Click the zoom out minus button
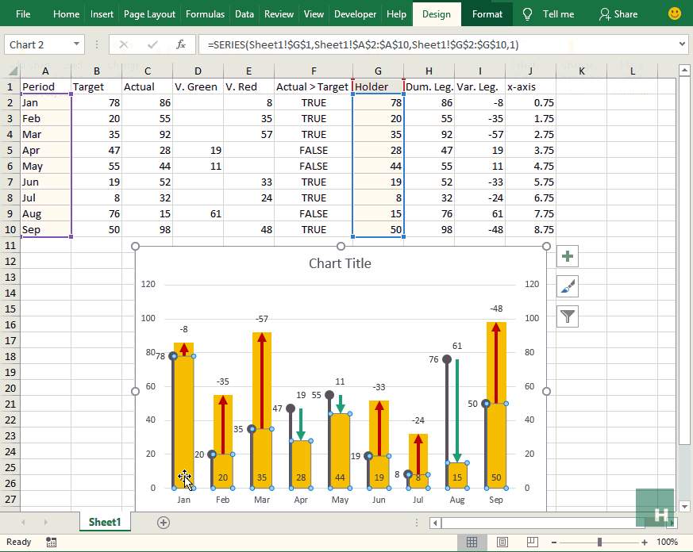This screenshot has width=693, height=552. click(x=554, y=542)
